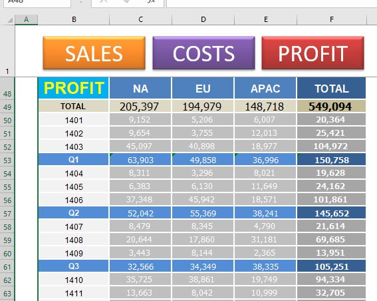Select Q2 total 145,652

click(x=331, y=213)
